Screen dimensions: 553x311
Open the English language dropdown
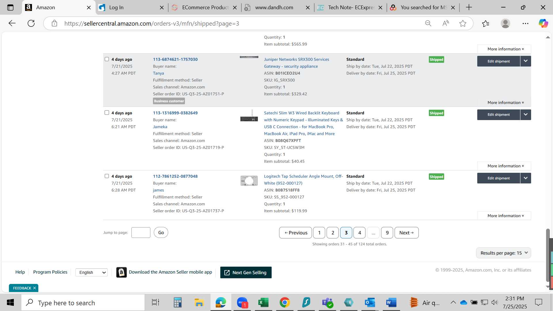(92, 272)
